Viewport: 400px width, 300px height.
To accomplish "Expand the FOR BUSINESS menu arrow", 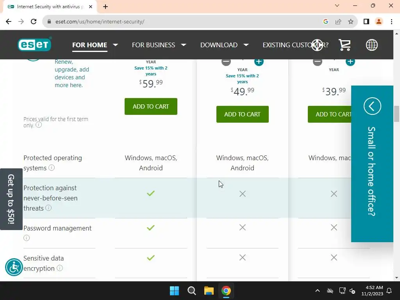I will coord(184,45).
